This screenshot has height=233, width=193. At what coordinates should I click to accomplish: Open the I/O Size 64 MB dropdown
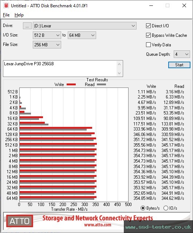(82, 35)
